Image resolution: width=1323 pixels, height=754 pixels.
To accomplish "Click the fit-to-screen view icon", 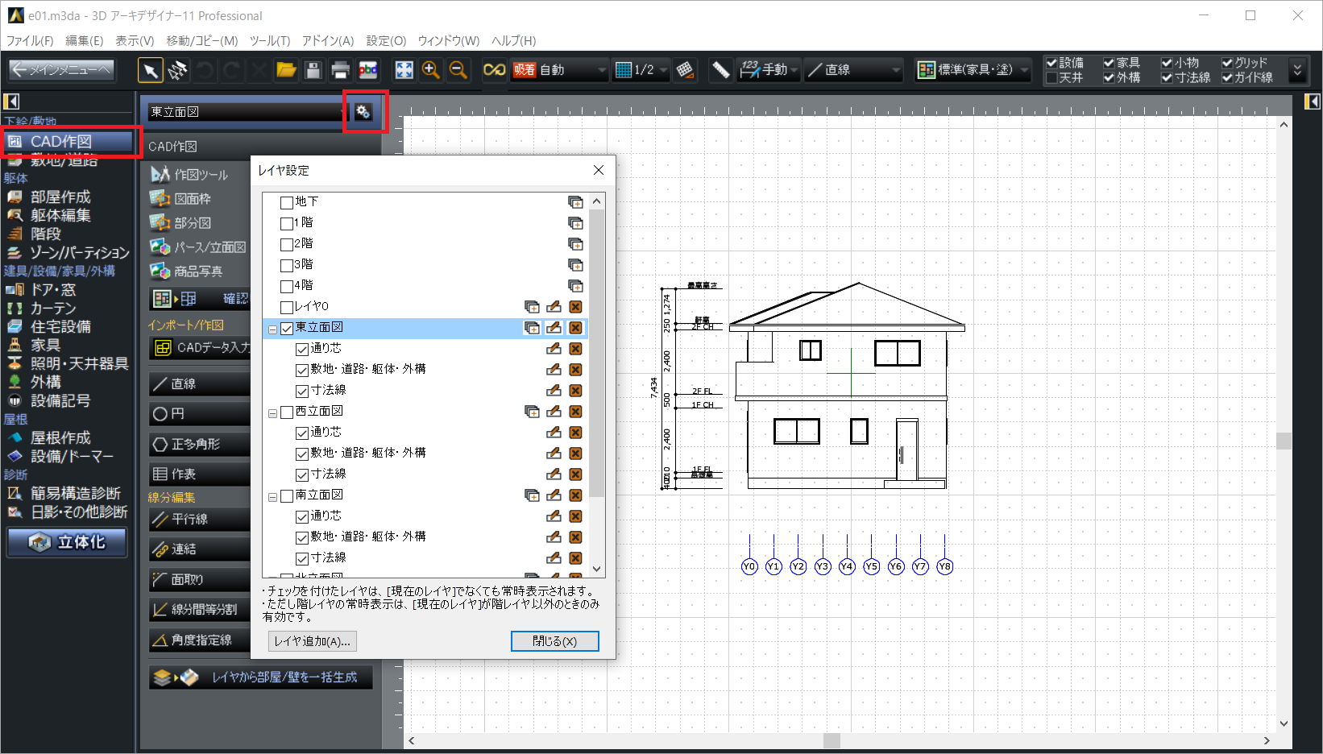I will click(x=404, y=70).
